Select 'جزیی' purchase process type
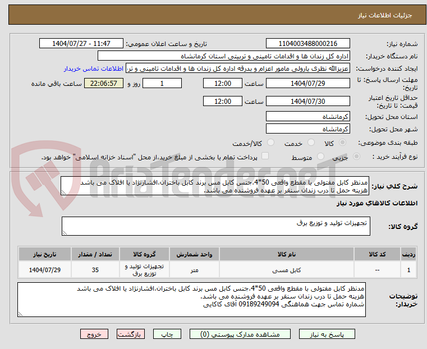Screen dimensions: 427x349 pos(355,158)
